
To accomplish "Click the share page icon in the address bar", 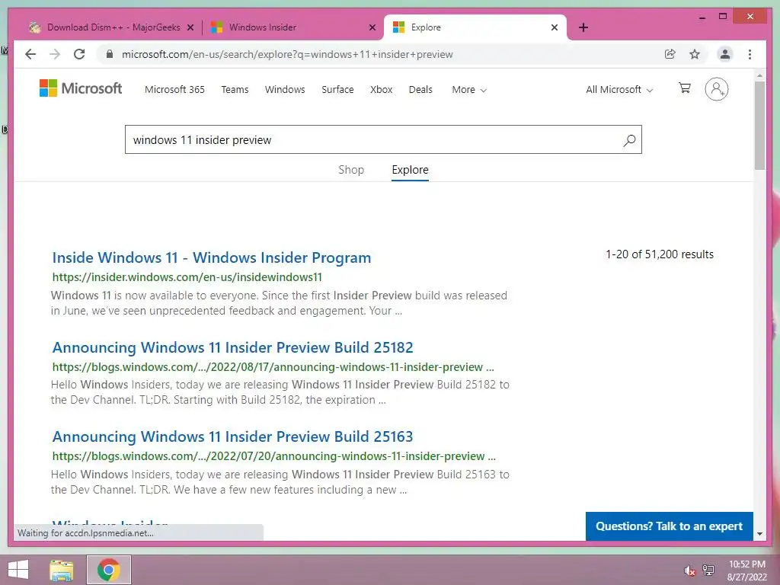I will coord(670,54).
